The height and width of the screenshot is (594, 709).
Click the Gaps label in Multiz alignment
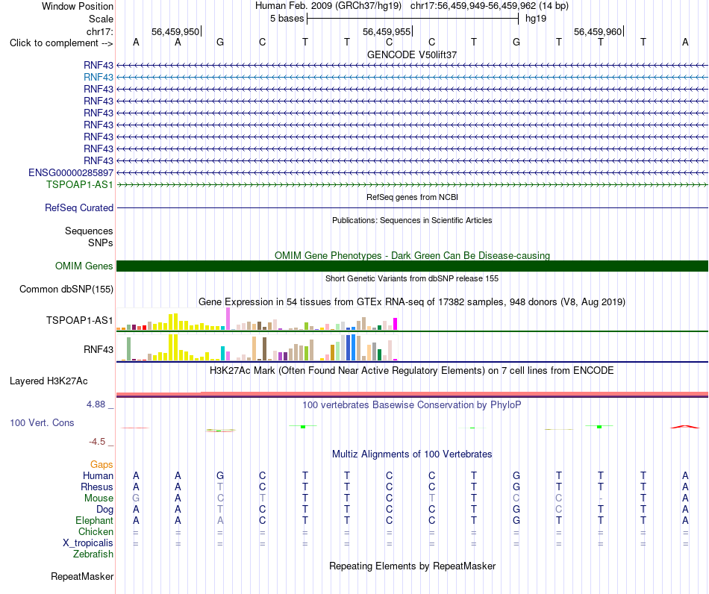coord(101,464)
